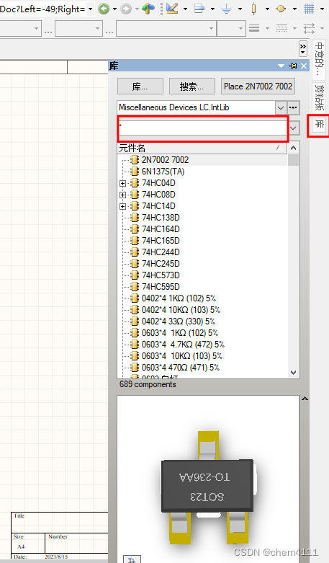Select 0603*4 1KΩ (102) 5% component
The image size is (329, 563).
click(180, 333)
